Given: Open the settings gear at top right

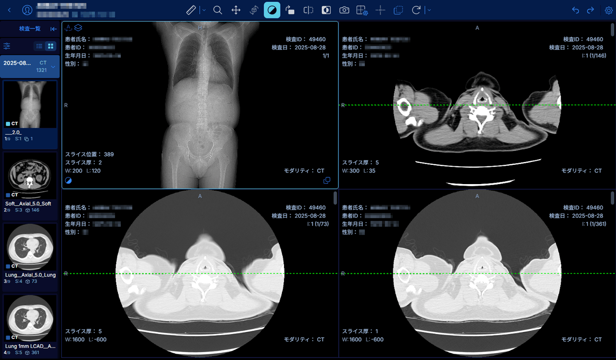Looking at the screenshot, I should pos(608,10).
